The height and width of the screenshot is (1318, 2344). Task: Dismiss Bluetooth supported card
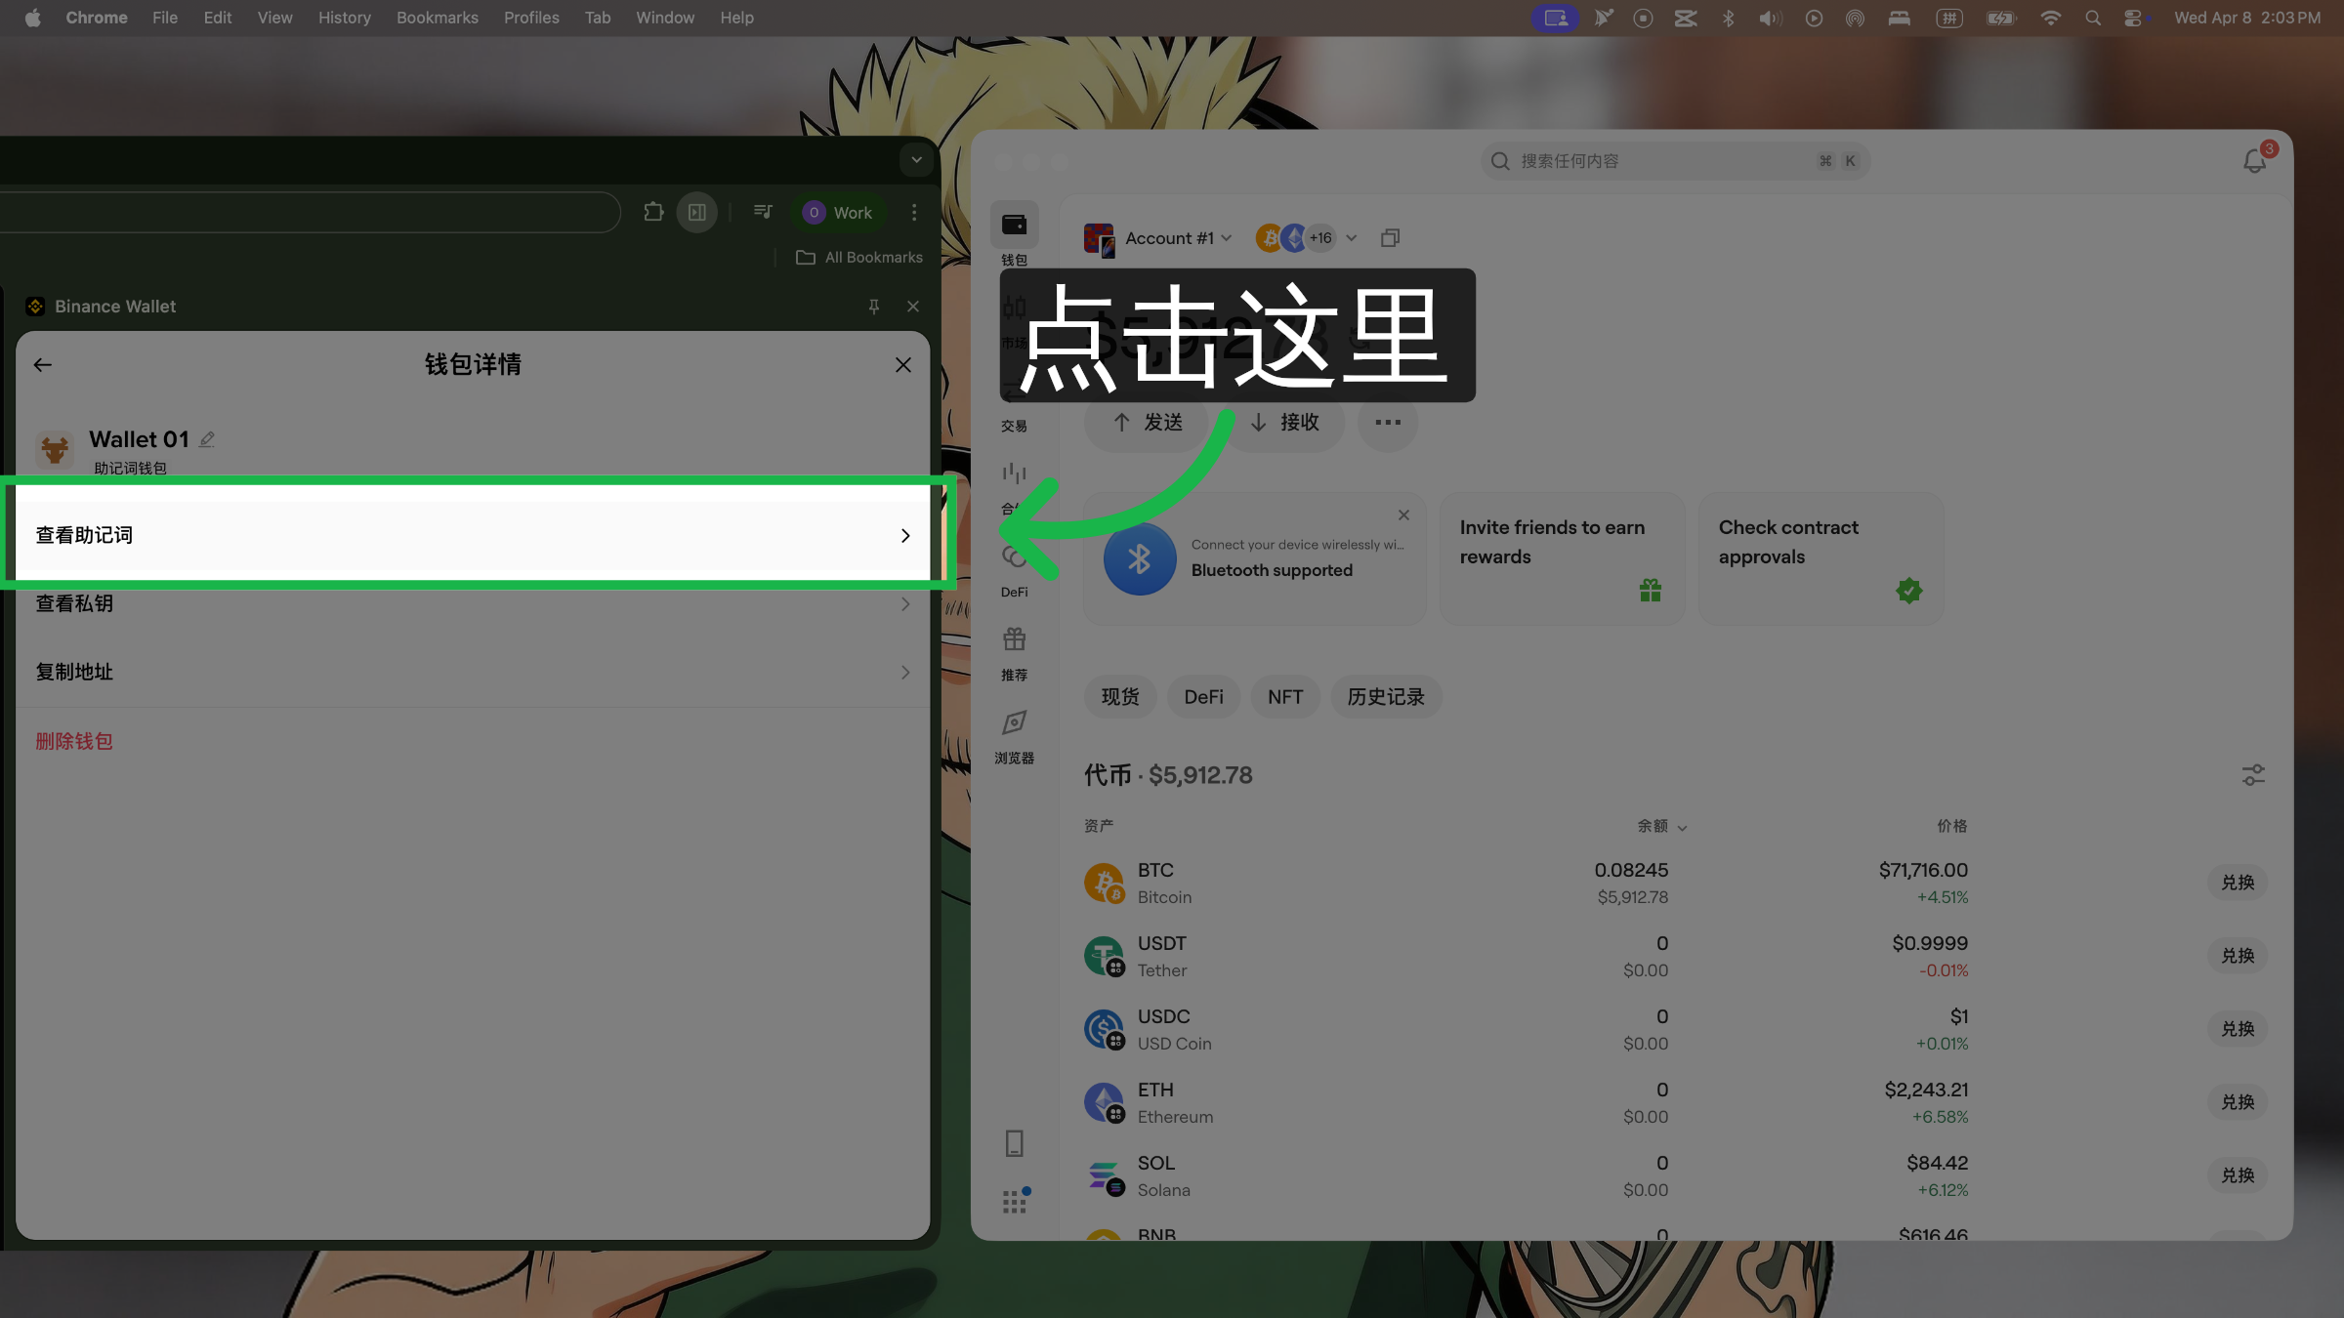[x=1403, y=515]
